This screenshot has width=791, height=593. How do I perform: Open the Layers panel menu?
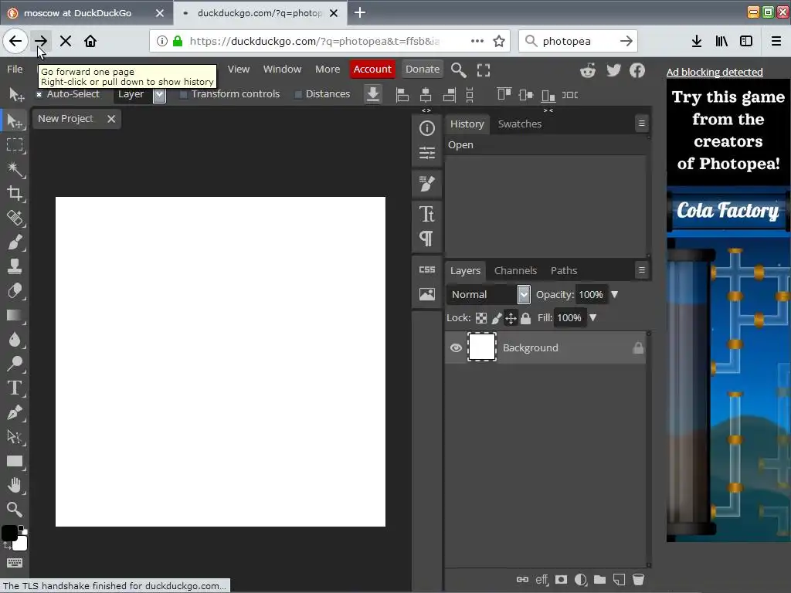click(641, 270)
